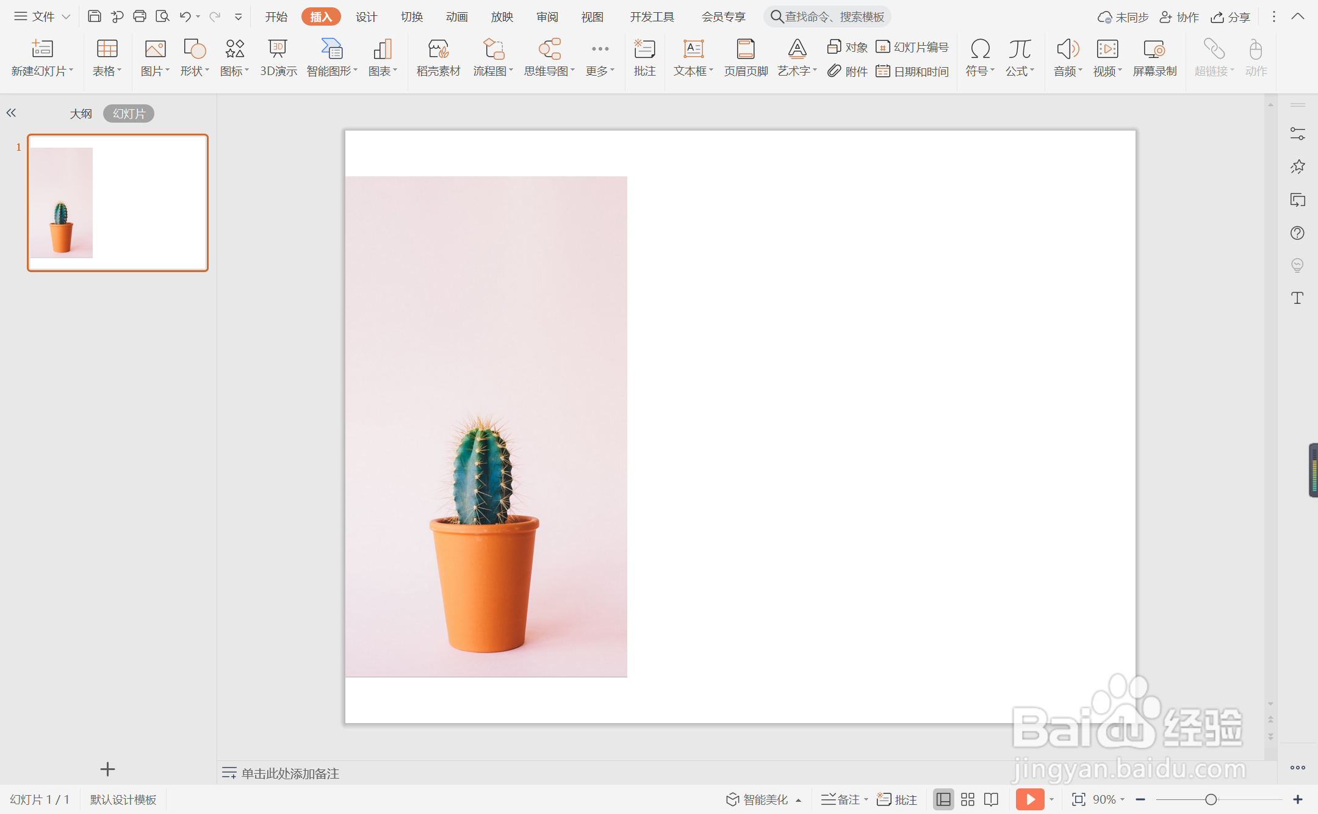Open 稻壳素材 resources
Image resolution: width=1318 pixels, height=814 pixels.
[x=438, y=57]
